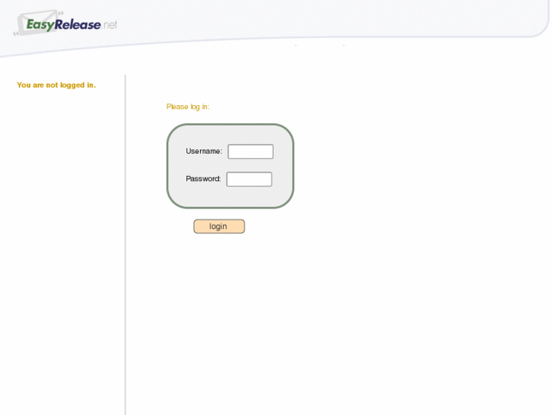Image resolution: width=553 pixels, height=415 pixels.
Task: Select the 'You are not logged in.' text
Action: (56, 85)
